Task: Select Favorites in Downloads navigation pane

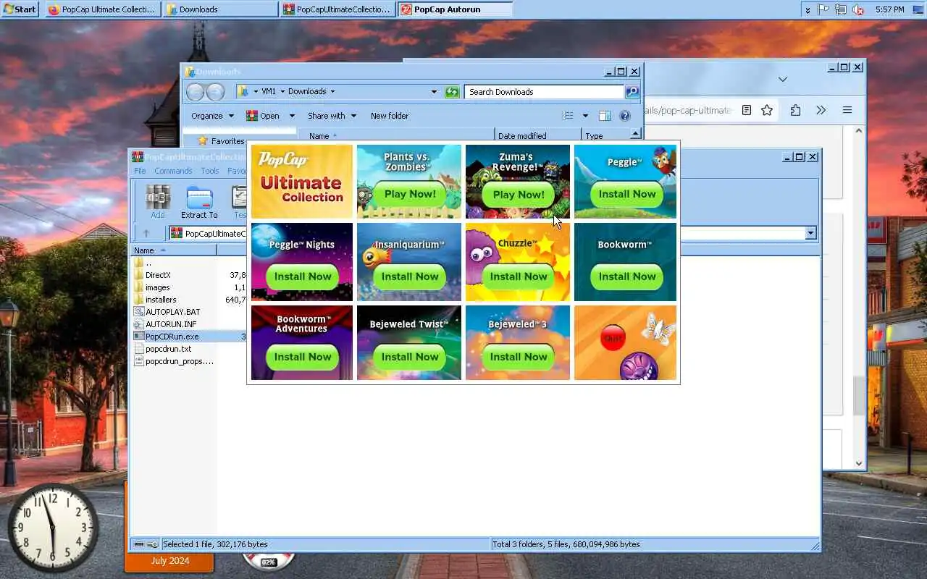Action: pyautogui.click(x=227, y=141)
